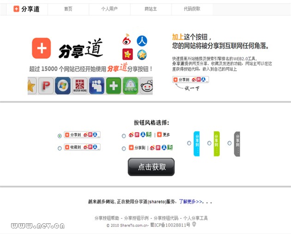
Task: Open the 分享按钮代码 footer link
Action: [166, 218]
